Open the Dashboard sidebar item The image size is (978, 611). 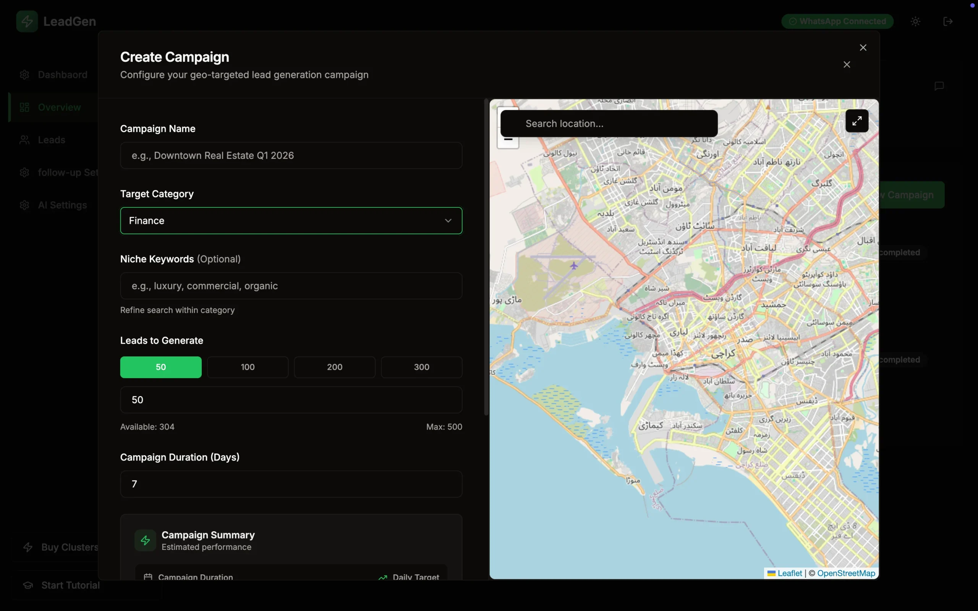62,75
